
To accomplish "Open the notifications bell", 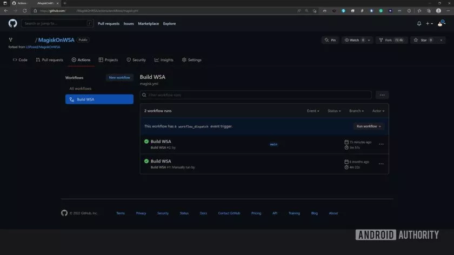I will pos(419,24).
